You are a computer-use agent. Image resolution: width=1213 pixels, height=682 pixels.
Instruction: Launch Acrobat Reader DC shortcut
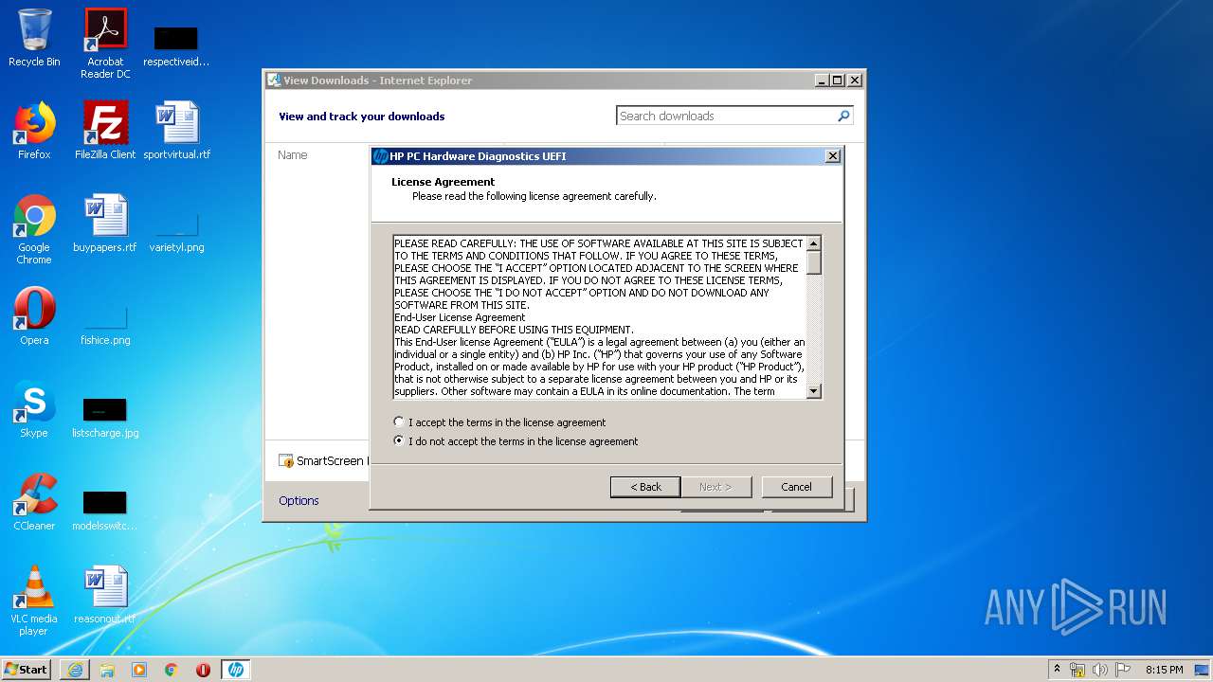[105, 44]
